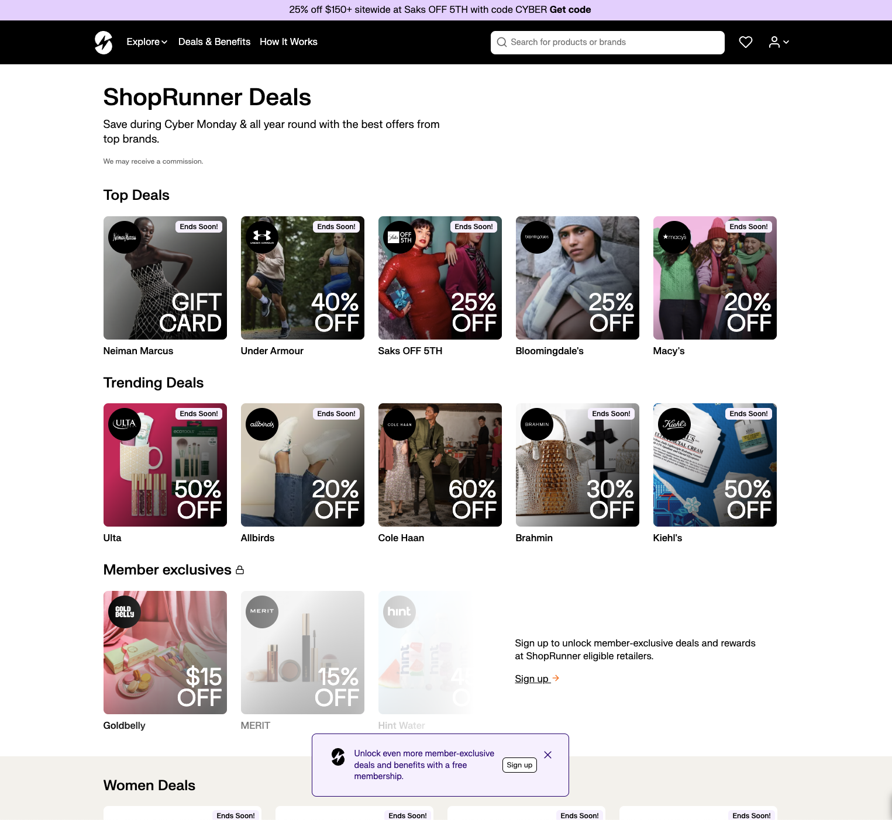This screenshot has height=820, width=892.
Task: Click the Ulta name label
Action: 112,538
